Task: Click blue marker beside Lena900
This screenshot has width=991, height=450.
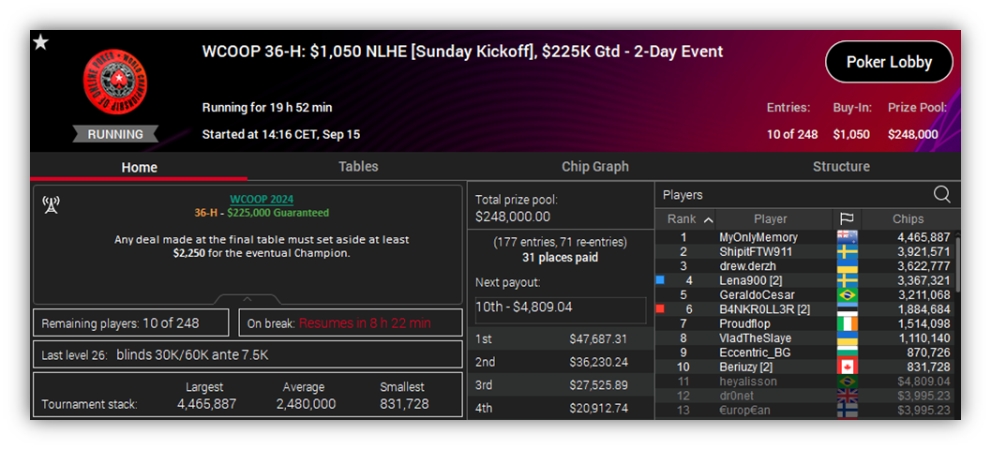Action: point(660,280)
